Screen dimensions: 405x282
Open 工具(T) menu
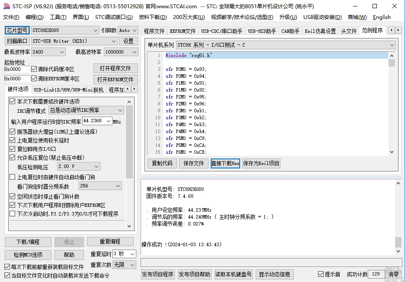[x=58, y=17]
